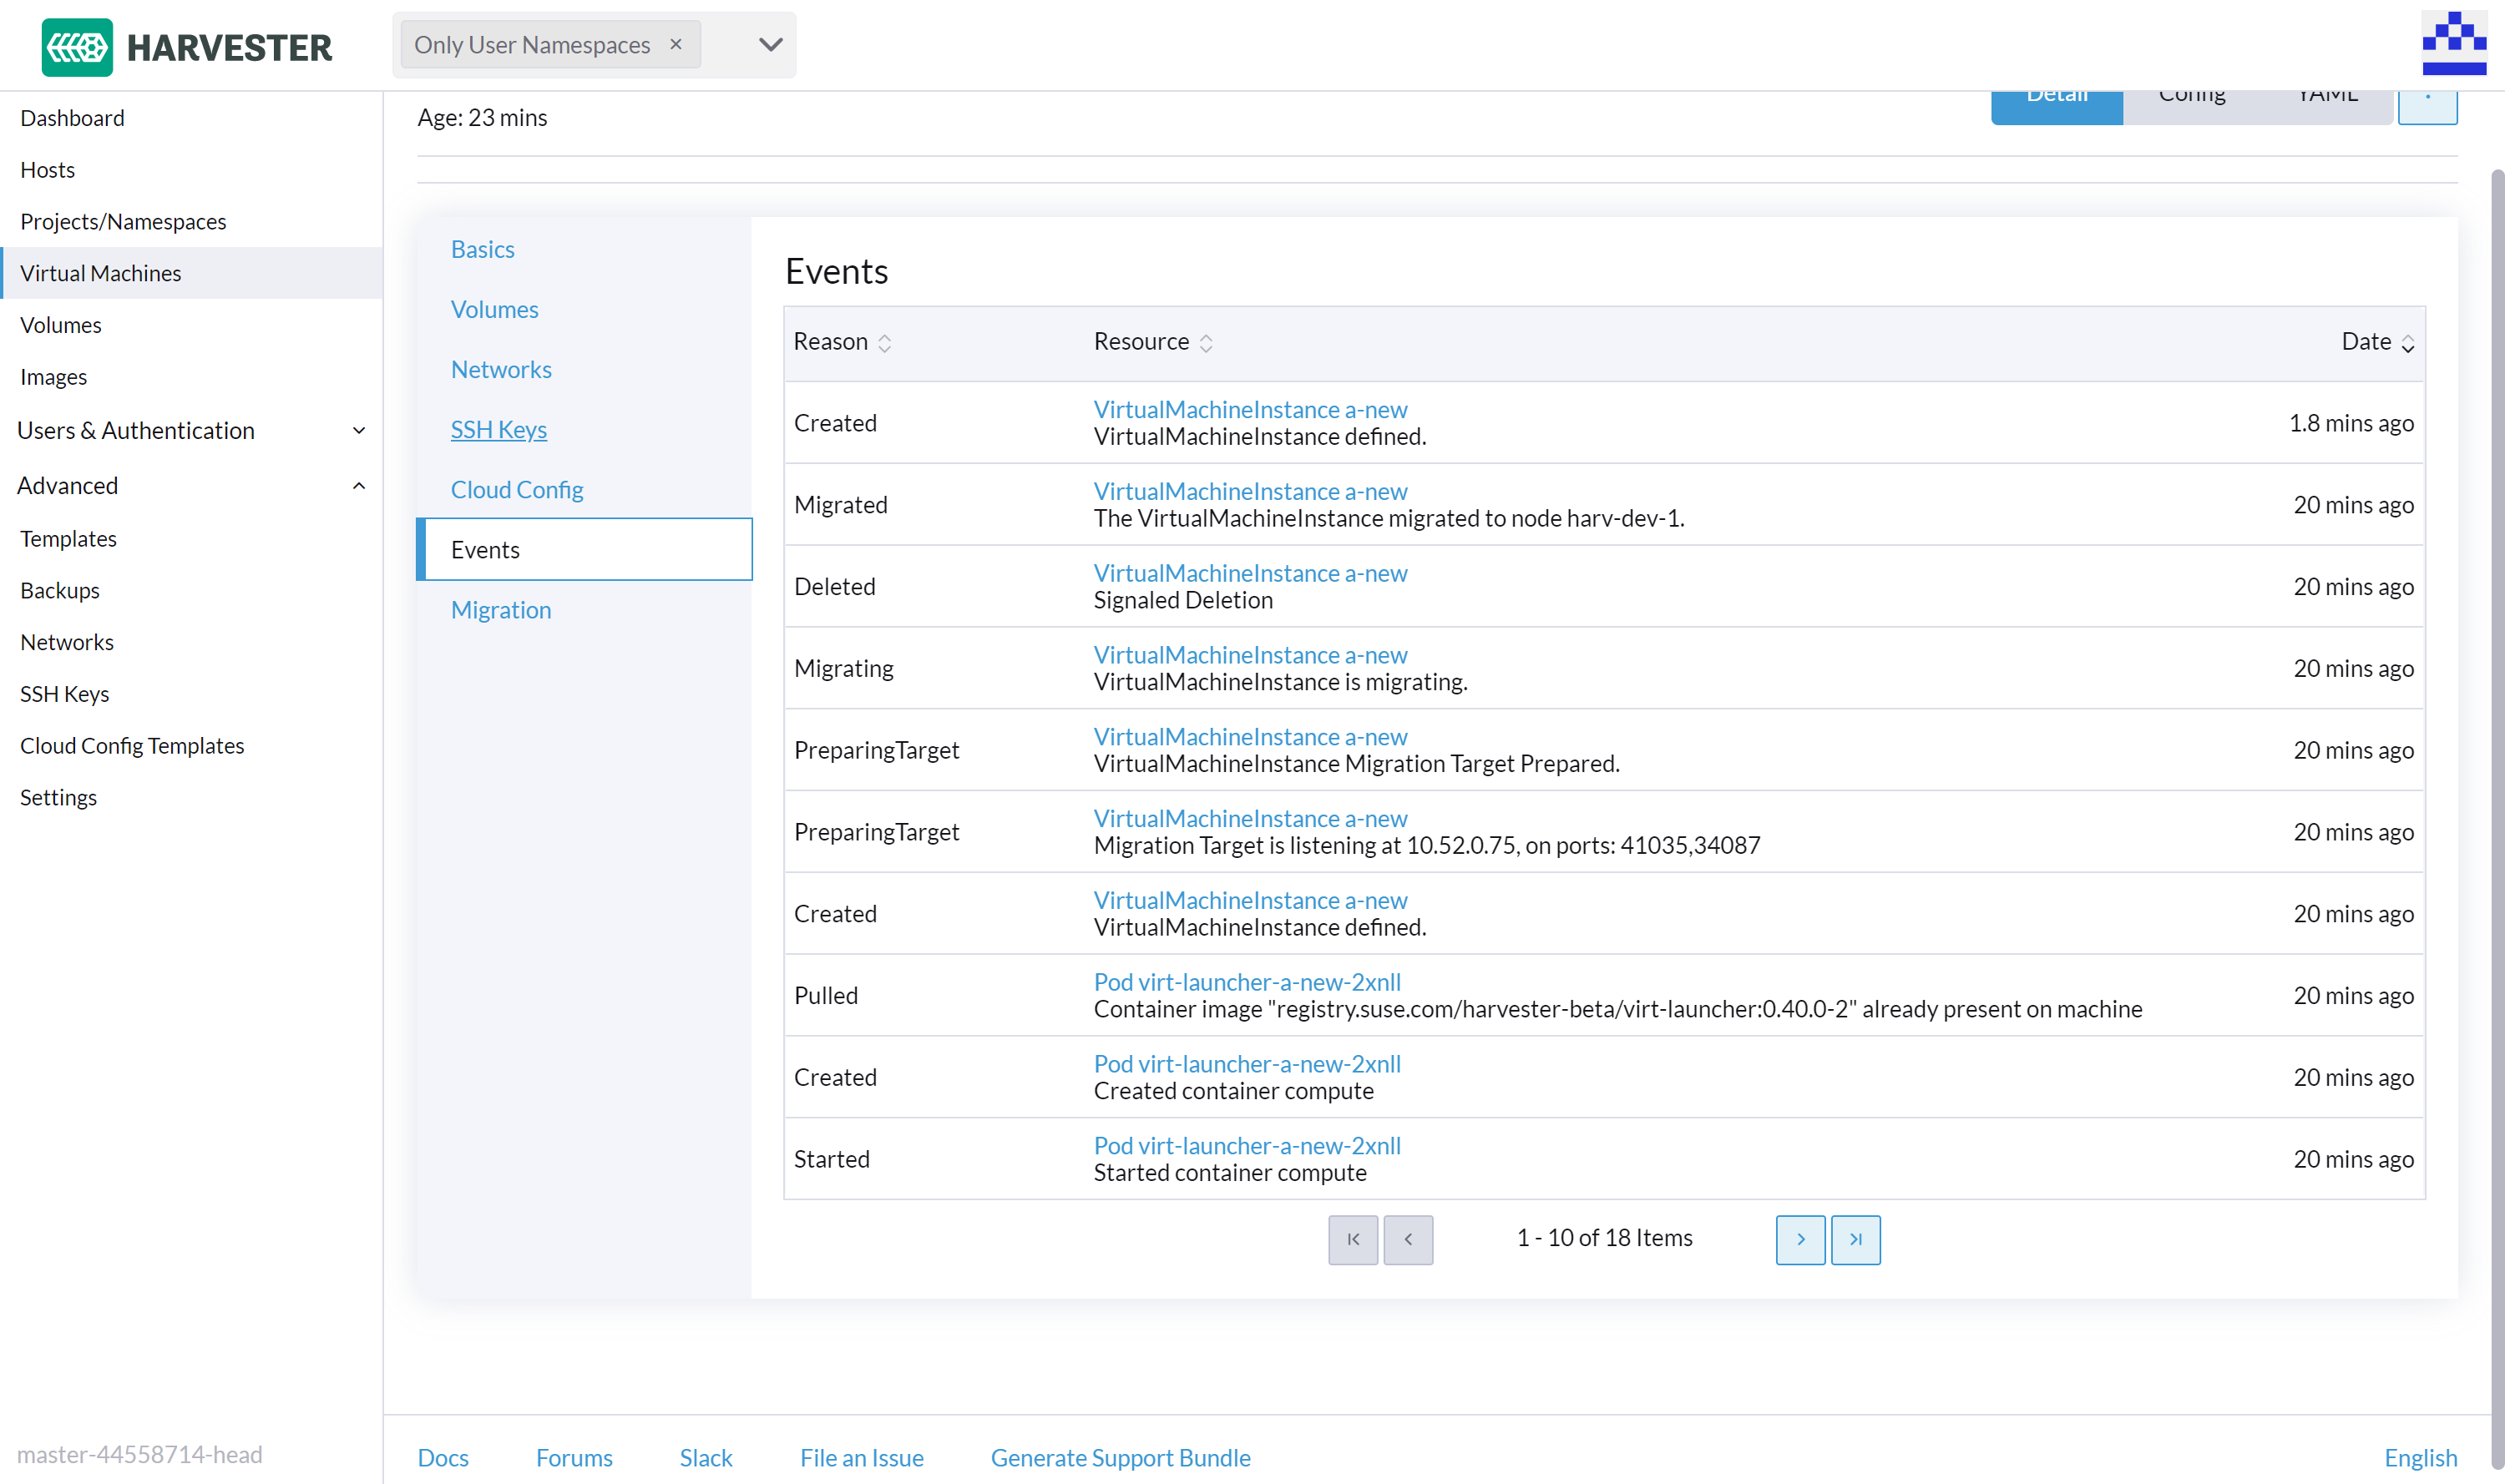Jump to the last page of events
The image size is (2505, 1484).
click(x=1855, y=1239)
